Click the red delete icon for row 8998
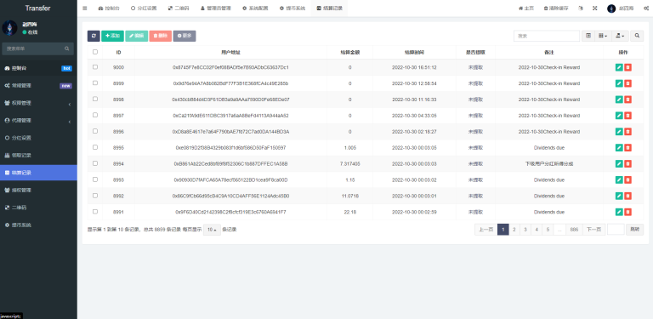 point(628,100)
